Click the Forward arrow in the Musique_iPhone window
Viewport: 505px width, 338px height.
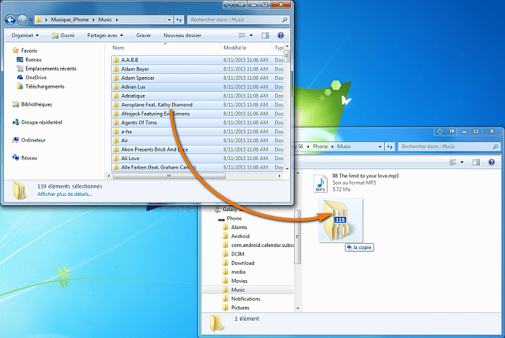pyautogui.click(x=22, y=20)
